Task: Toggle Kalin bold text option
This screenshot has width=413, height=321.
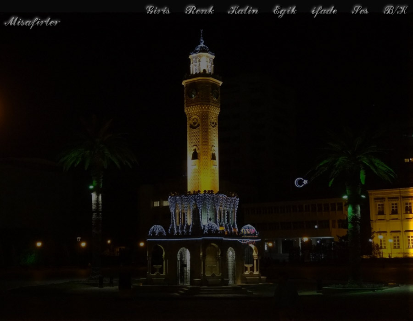Action: coord(243,10)
